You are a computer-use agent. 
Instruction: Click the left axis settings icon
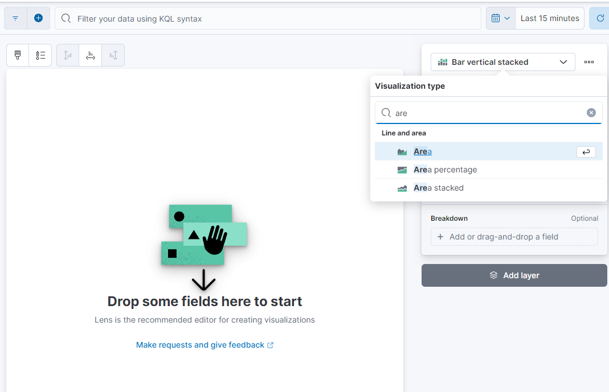click(x=67, y=55)
